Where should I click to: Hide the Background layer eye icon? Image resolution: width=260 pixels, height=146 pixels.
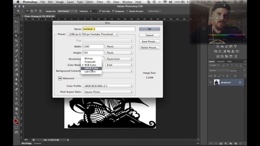click(x=210, y=82)
